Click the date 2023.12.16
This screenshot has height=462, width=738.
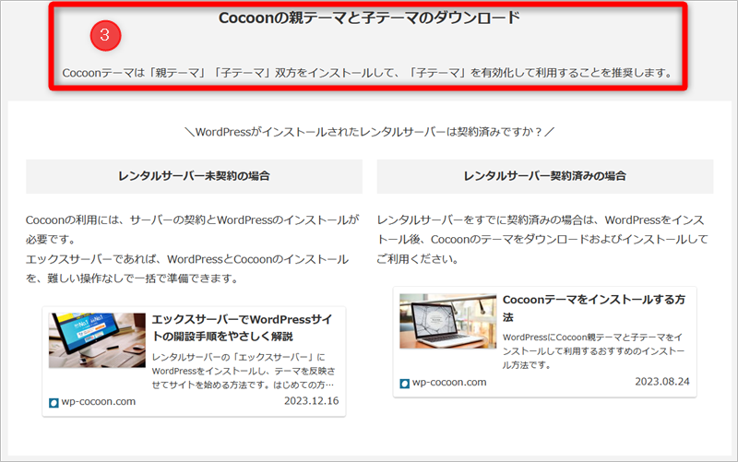tap(311, 401)
